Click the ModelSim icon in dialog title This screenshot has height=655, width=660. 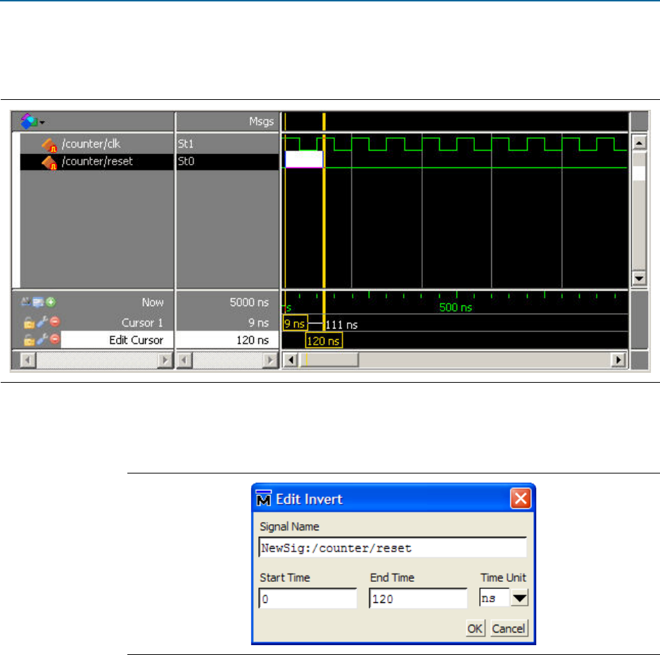point(264,498)
